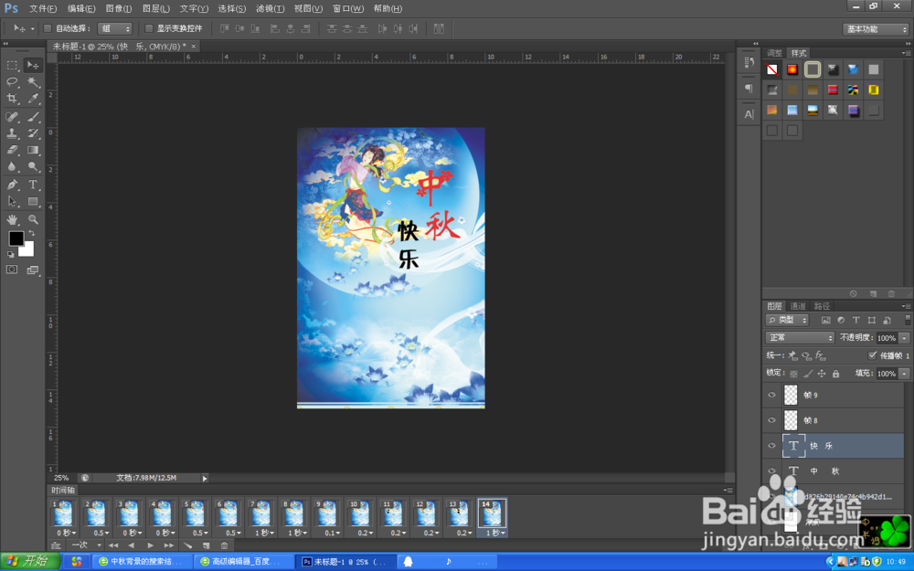
Task: Duplicate selected frame in timeline
Action: point(206,545)
